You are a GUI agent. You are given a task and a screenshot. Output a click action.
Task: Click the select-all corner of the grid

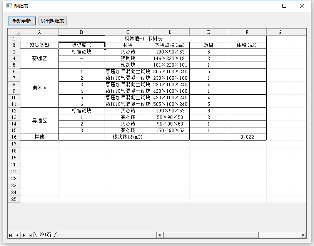pos(14,32)
